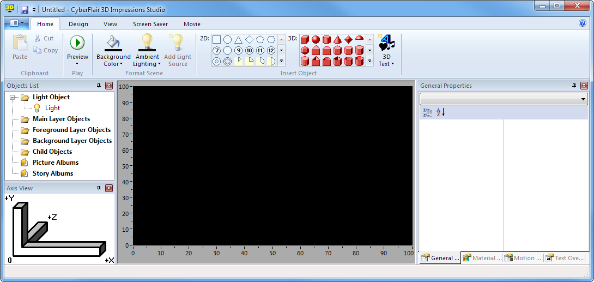Screen dimensions: 594x282
Task: Select Picture Albums in the tree
Action: pyautogui.click(x=56, y=163)
